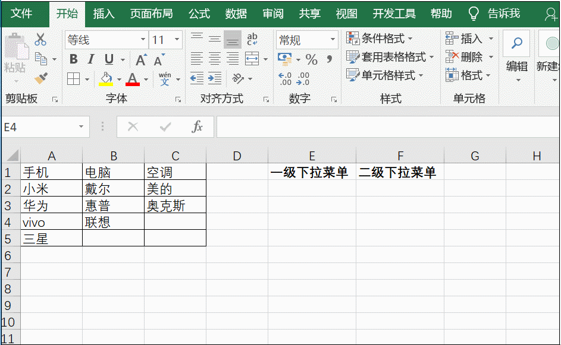The width and height of the screenshot is (561, 345).
Task: Select row 5 header
Action: coord(10,239)
